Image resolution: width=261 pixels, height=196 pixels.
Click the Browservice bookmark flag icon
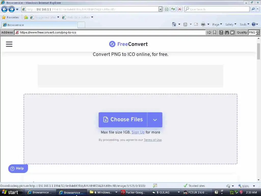click(x=215, y=32)
